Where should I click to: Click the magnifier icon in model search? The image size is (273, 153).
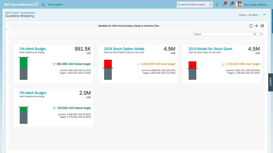point(255,34)
